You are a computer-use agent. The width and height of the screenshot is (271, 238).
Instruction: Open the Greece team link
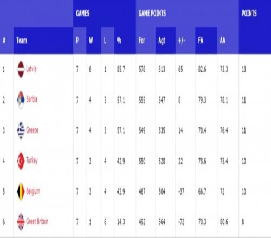pos(32,130)
